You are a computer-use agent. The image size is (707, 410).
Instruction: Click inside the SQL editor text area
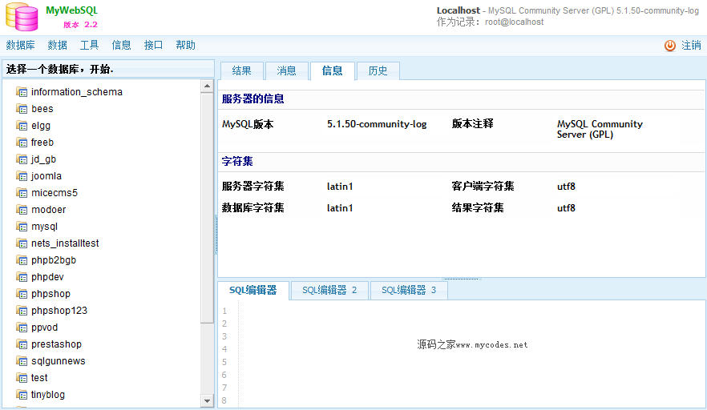click(471, 354)
